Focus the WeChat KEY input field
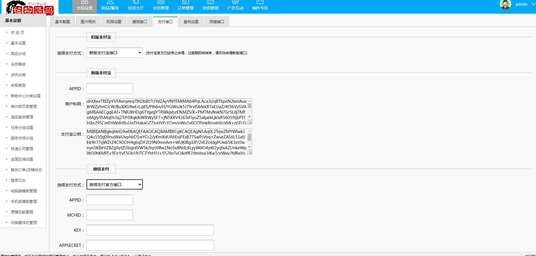Image resolution: width=536 pixels, height=256 pixels. [x=150, y=230]
